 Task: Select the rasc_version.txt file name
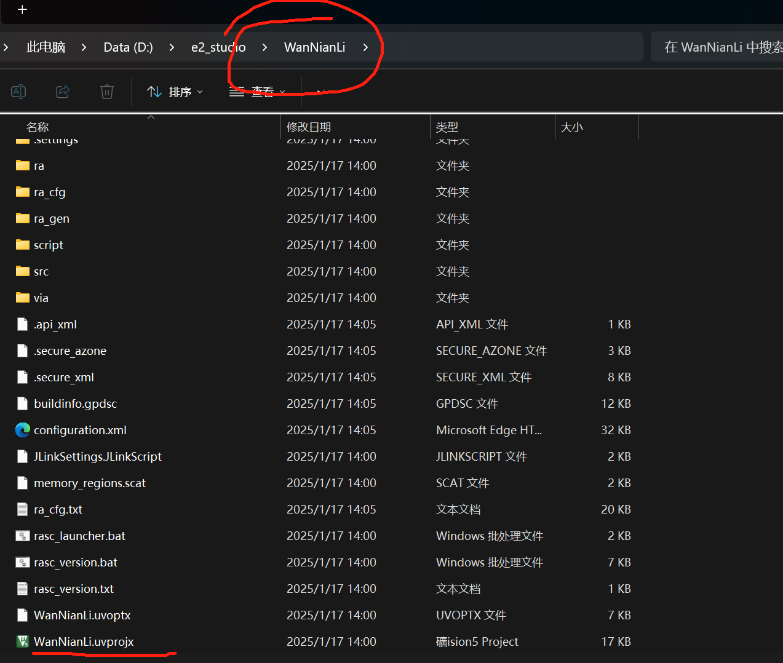tap(74, 589)
